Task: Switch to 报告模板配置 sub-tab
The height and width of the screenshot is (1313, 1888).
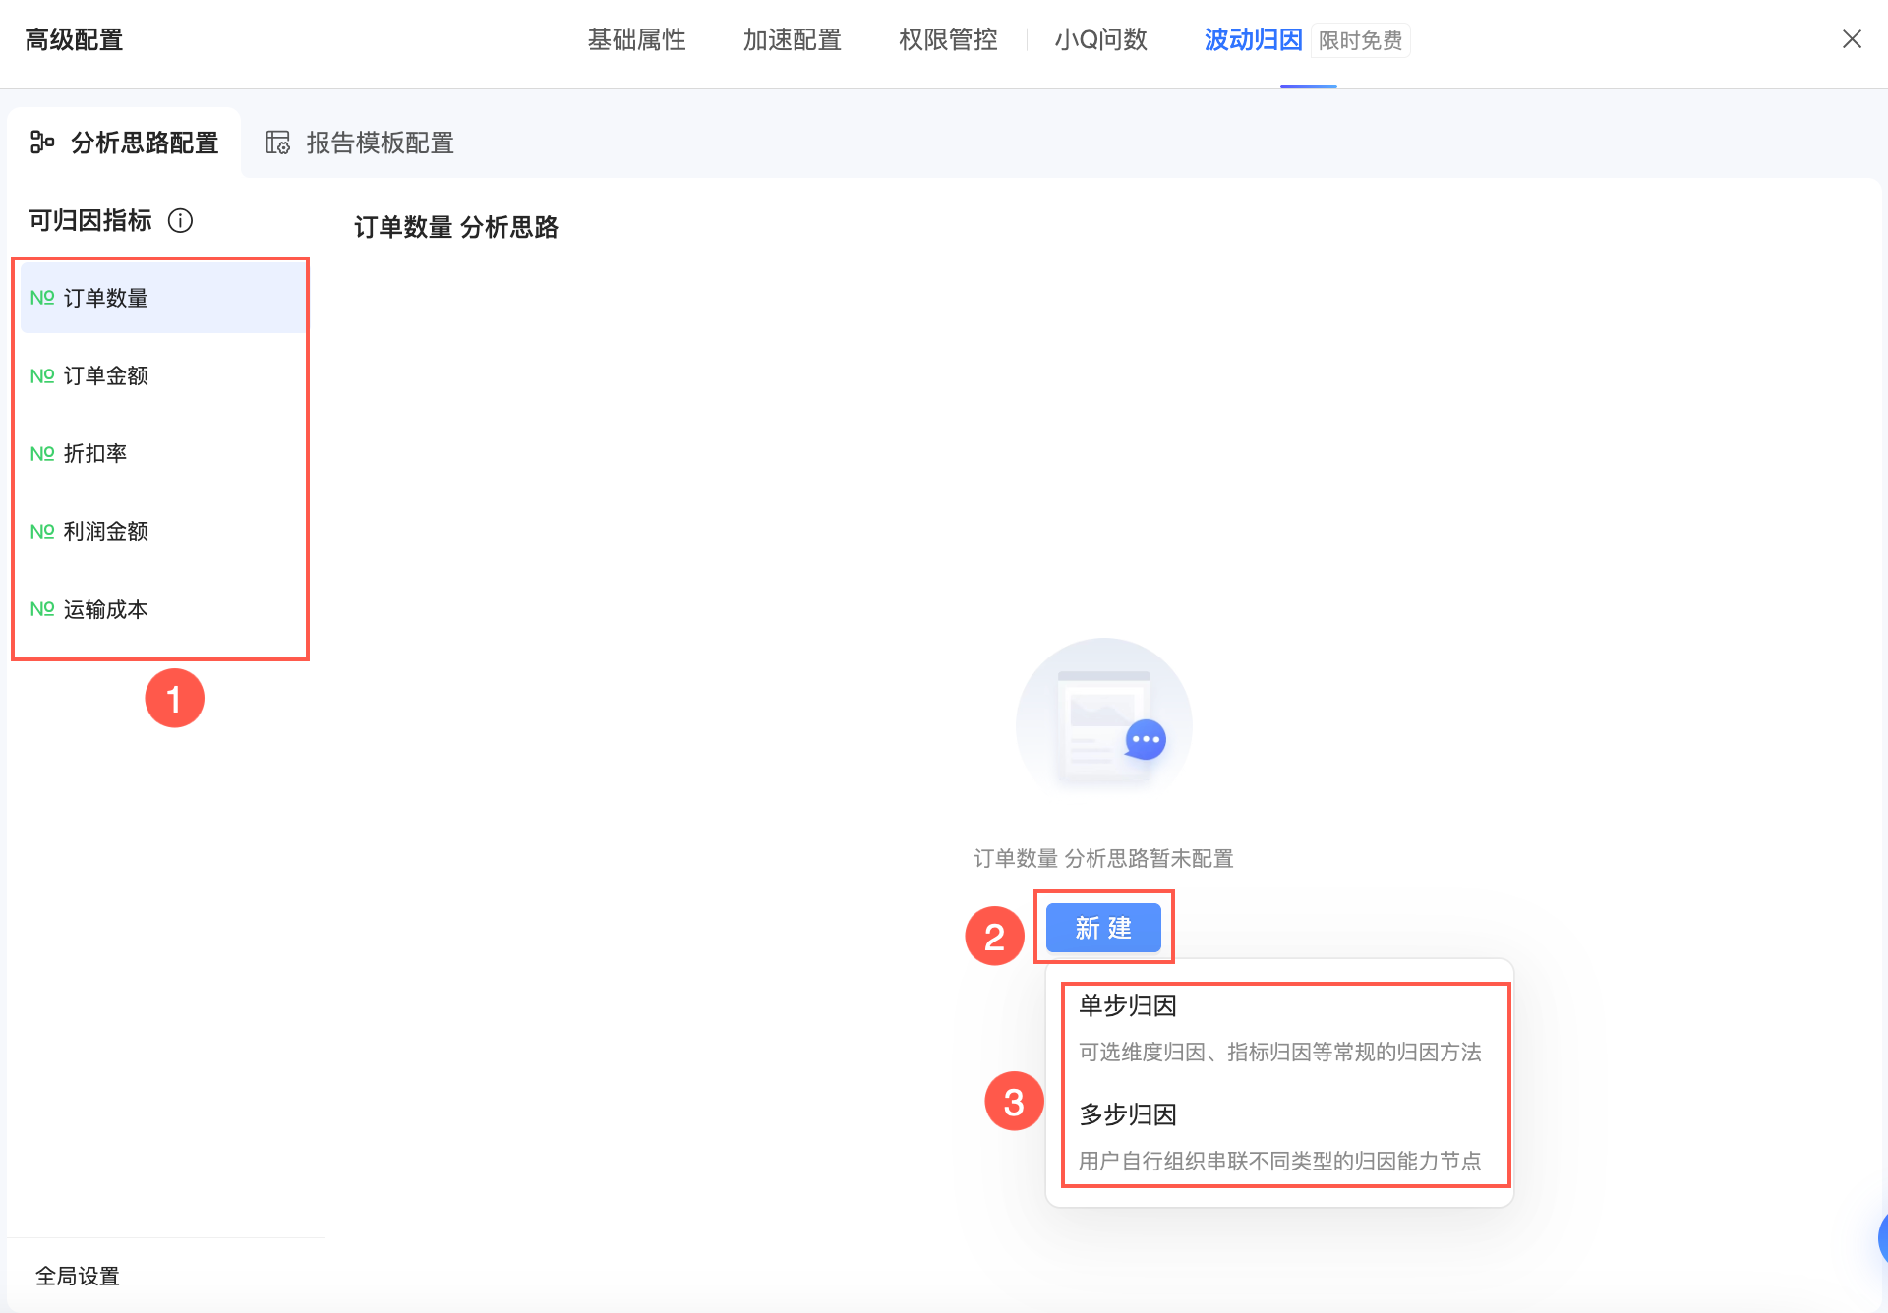Action: tap(379, 143)
